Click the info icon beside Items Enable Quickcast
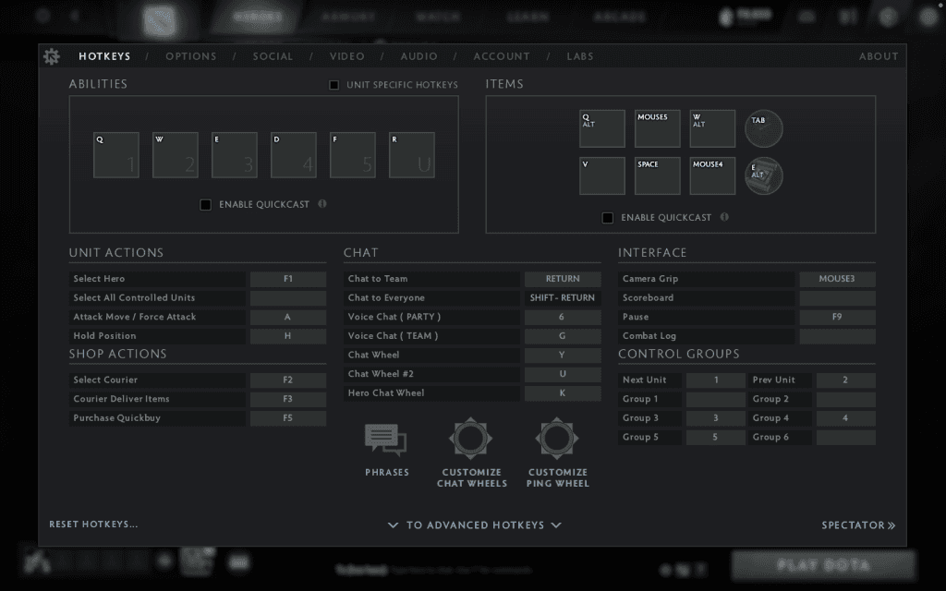The width and height of the screenshot is (946, 591). [x=724, y=217]
